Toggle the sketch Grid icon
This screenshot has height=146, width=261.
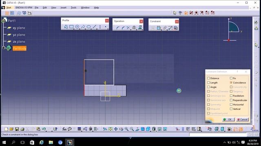(7, 13)
